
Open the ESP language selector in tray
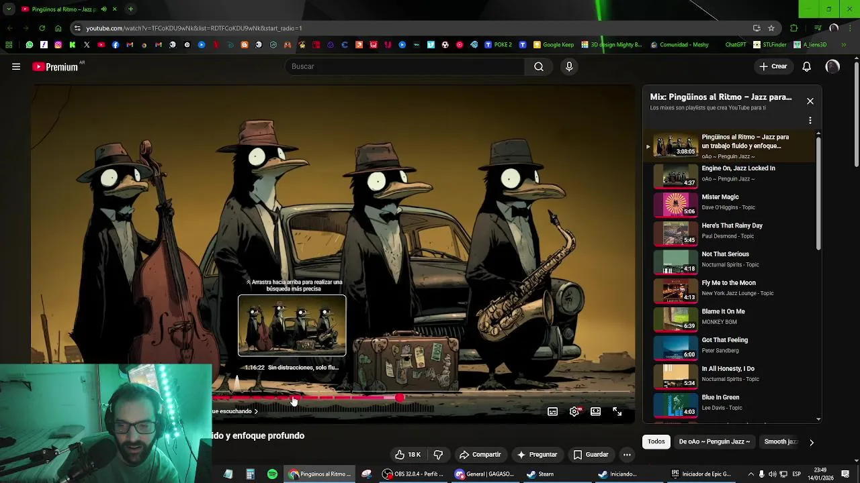tap(796, 474)
